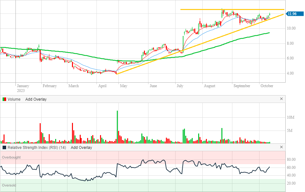Select the Volume indicator label

coord(14,99)
